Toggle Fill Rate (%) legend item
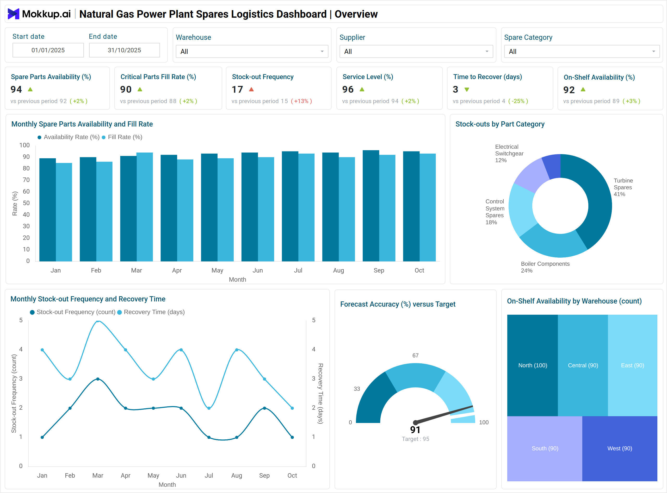 pos(122,137)
